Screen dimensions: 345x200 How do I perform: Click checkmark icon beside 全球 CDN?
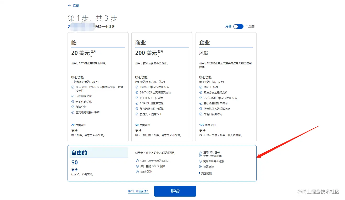137,171
